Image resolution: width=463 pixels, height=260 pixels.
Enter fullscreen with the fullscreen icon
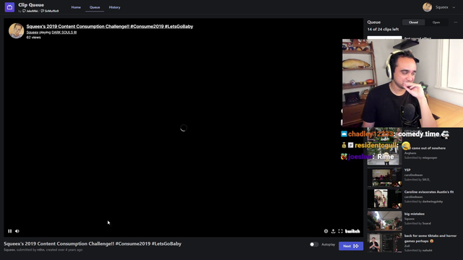(341, 231)
